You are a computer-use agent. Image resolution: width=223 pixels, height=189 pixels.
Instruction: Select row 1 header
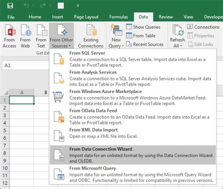click(5, 100)
